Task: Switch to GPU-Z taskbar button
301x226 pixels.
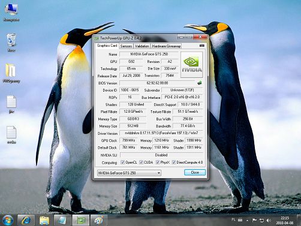Action: [81, 220]
